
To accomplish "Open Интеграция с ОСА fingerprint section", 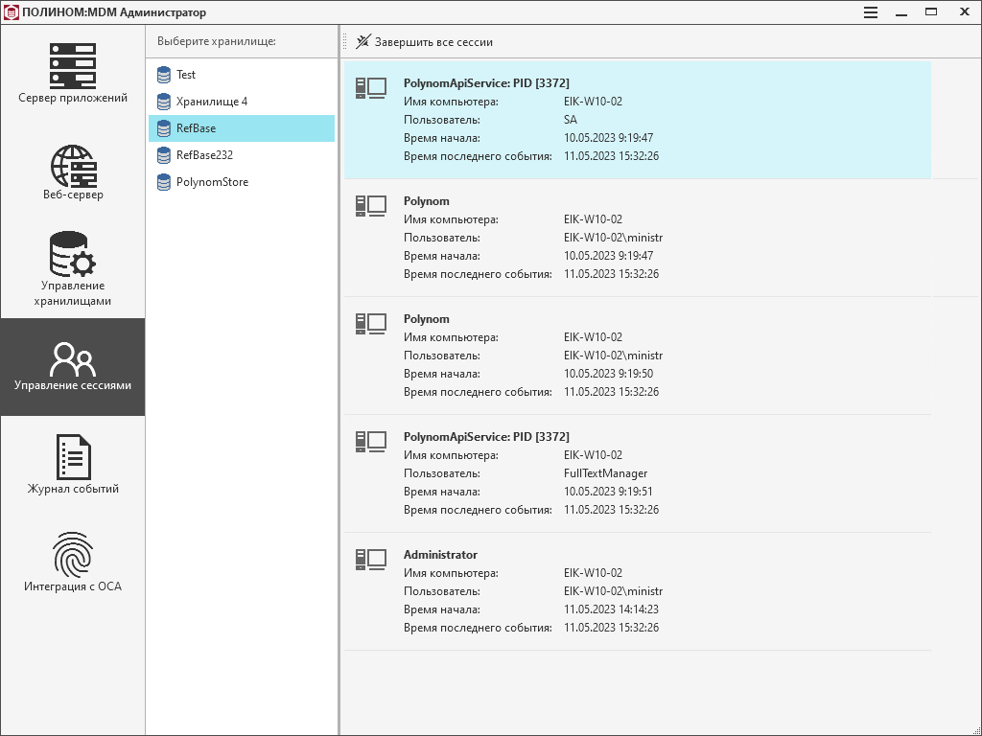I will [73, 563].
